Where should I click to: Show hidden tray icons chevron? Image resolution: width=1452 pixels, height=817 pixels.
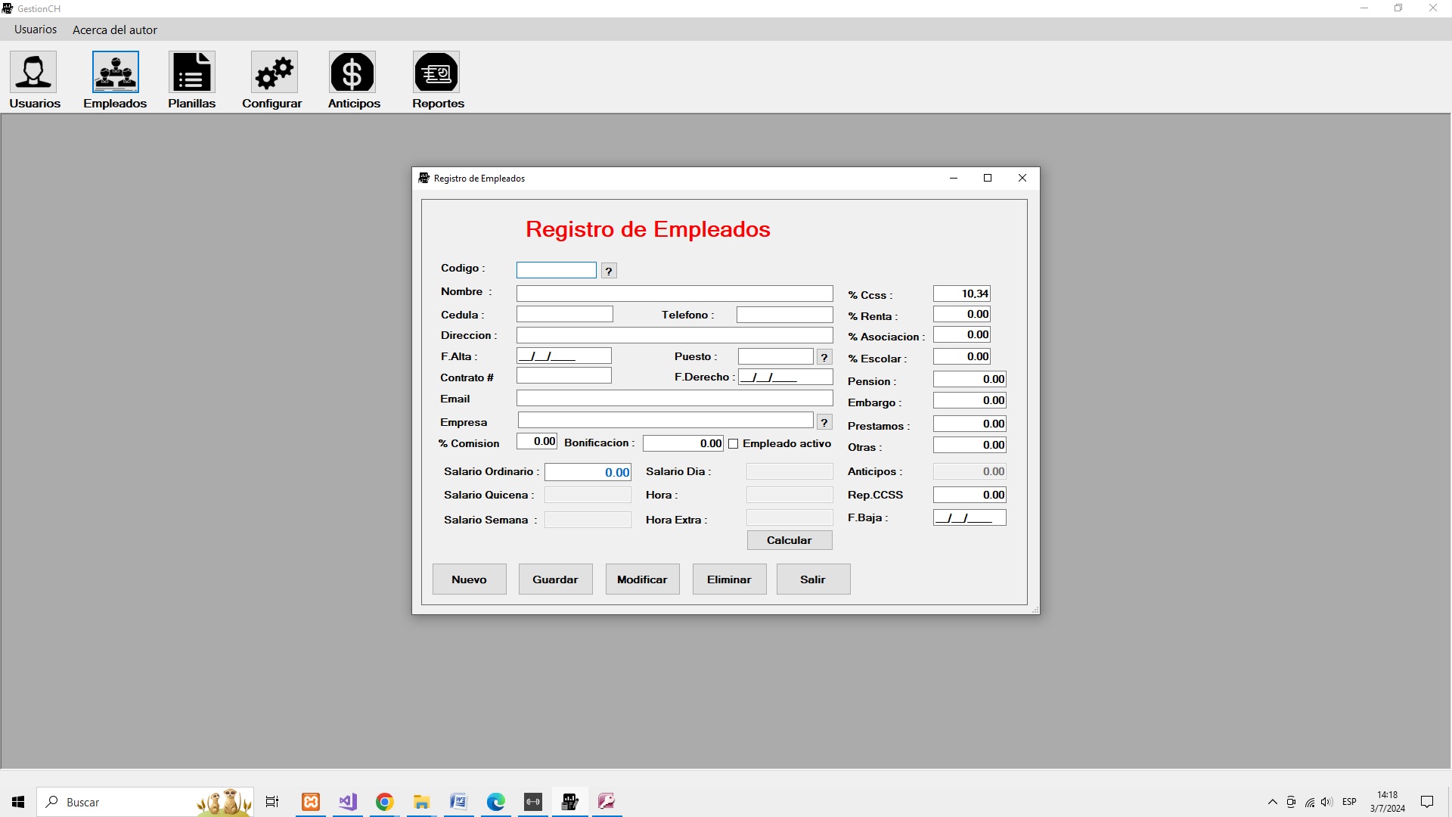point(1273,802)
